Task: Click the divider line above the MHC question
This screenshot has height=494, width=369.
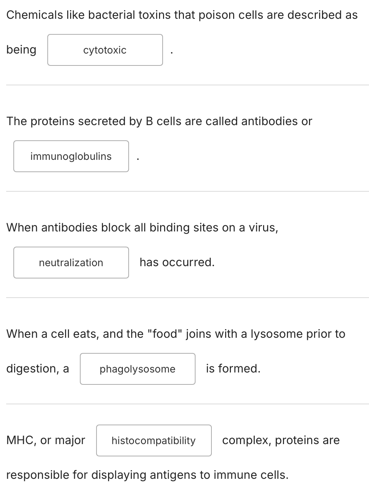Action: tap(188, 404)
